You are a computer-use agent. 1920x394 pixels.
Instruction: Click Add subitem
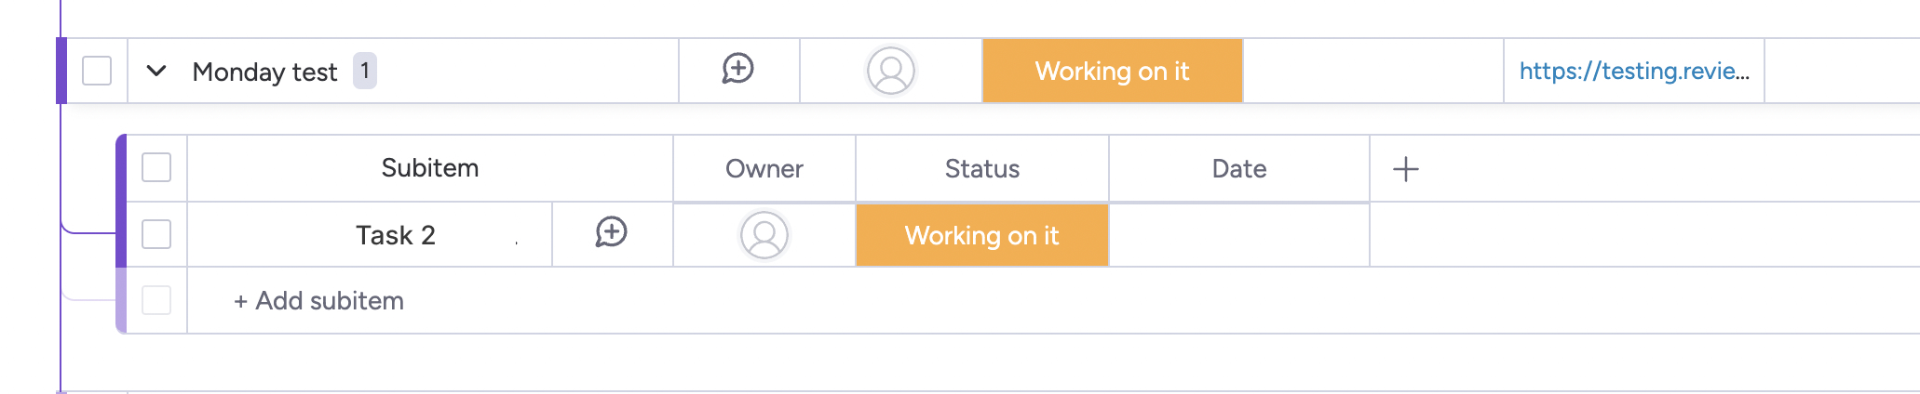click(318, 301)
